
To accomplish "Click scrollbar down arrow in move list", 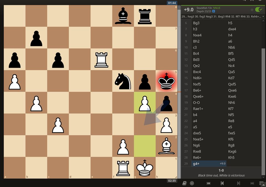I will tap(263, 177).
